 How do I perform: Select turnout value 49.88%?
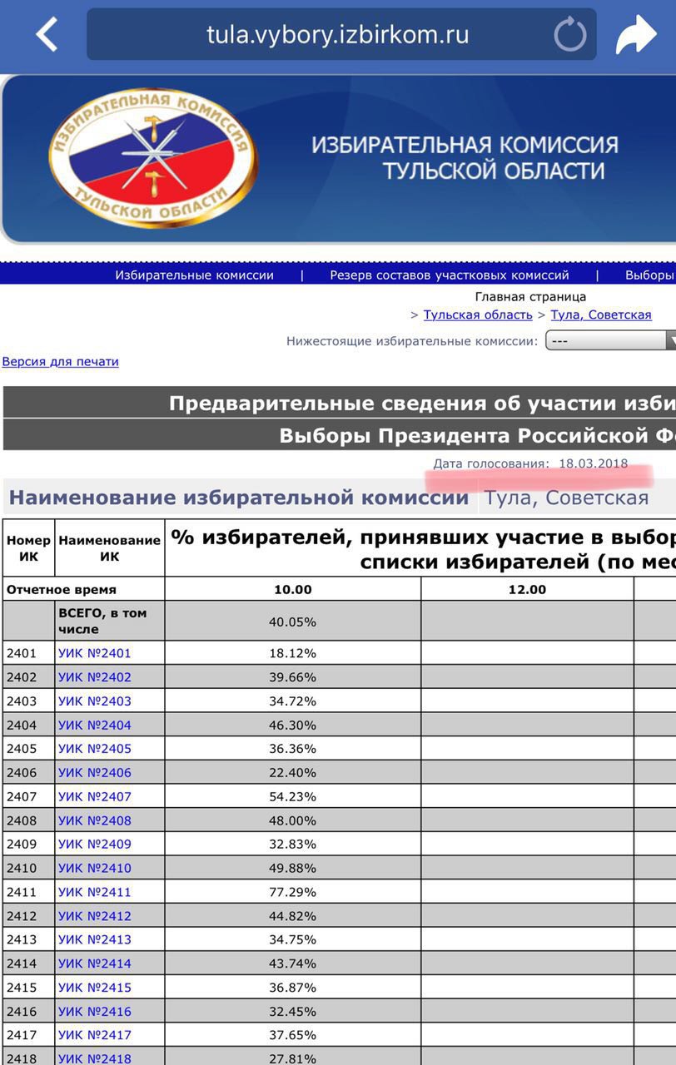tap(292, 868)
